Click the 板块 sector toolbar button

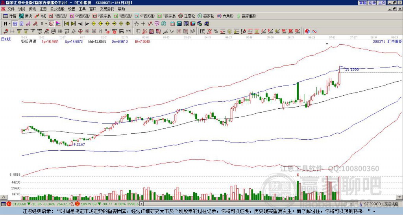click(25, 16)
